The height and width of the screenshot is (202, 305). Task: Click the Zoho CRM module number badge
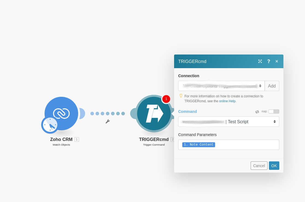tap(77, 139)
